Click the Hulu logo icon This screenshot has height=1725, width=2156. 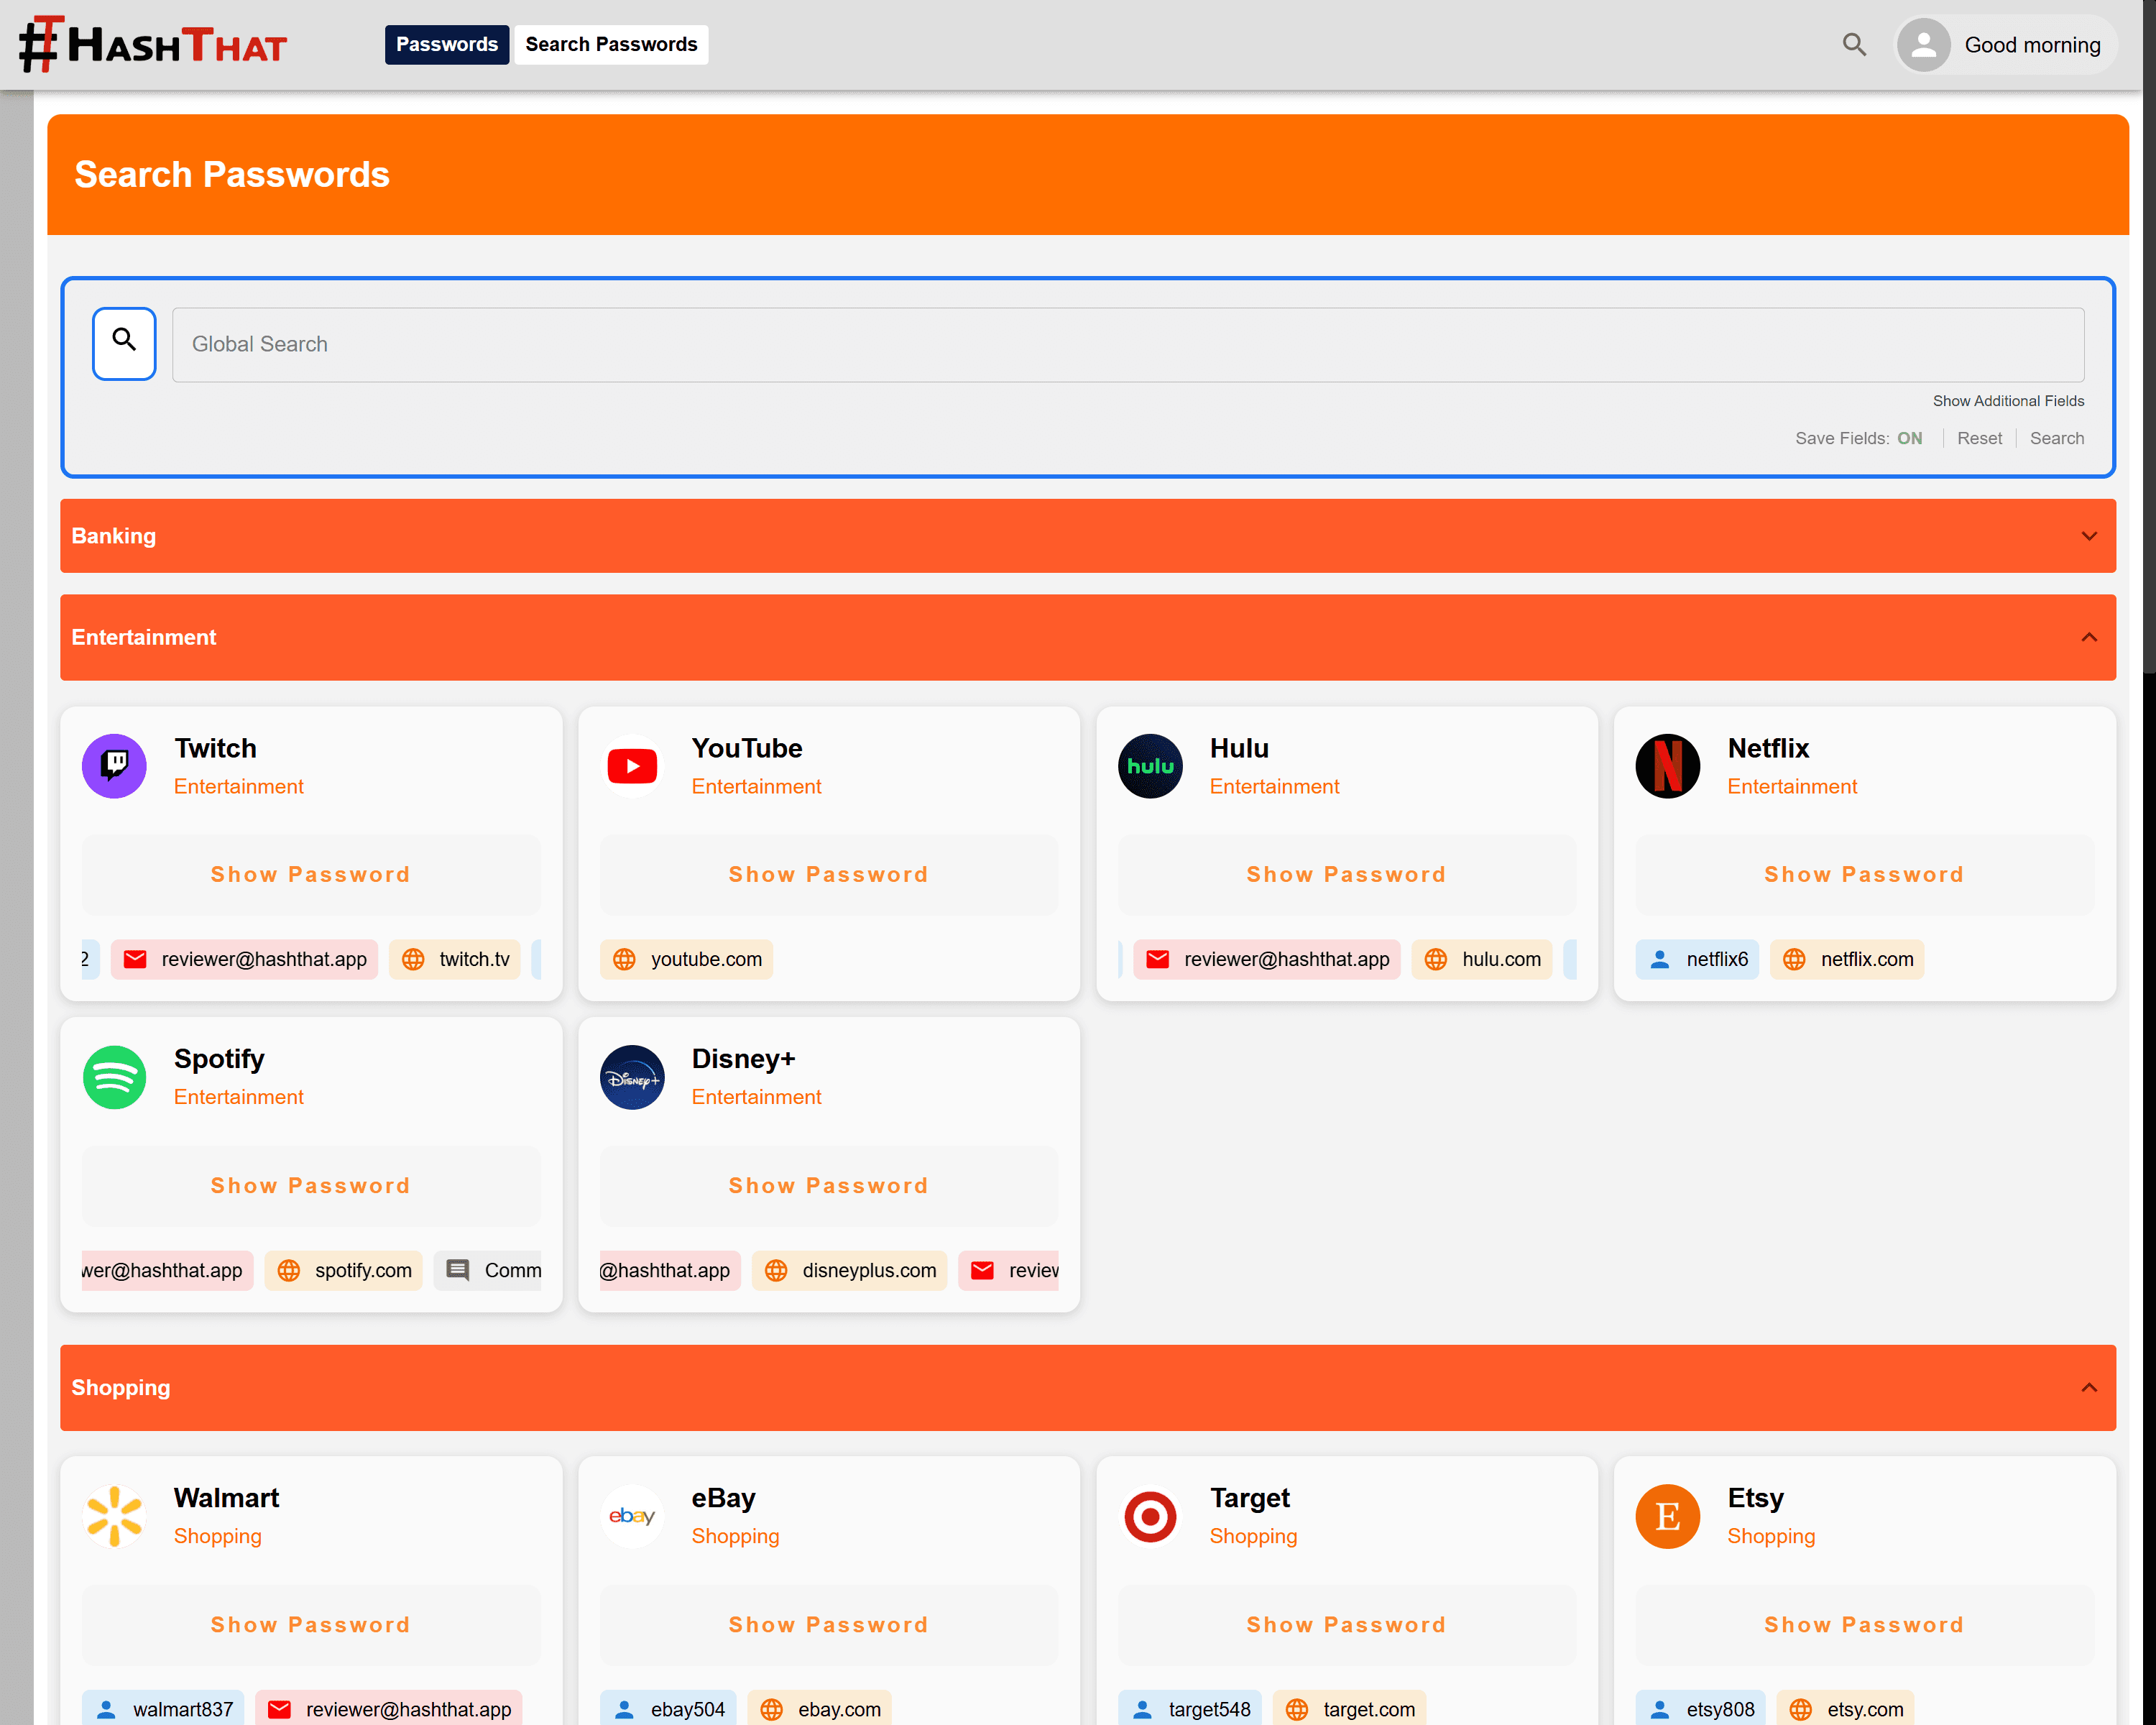(1150, 766)
